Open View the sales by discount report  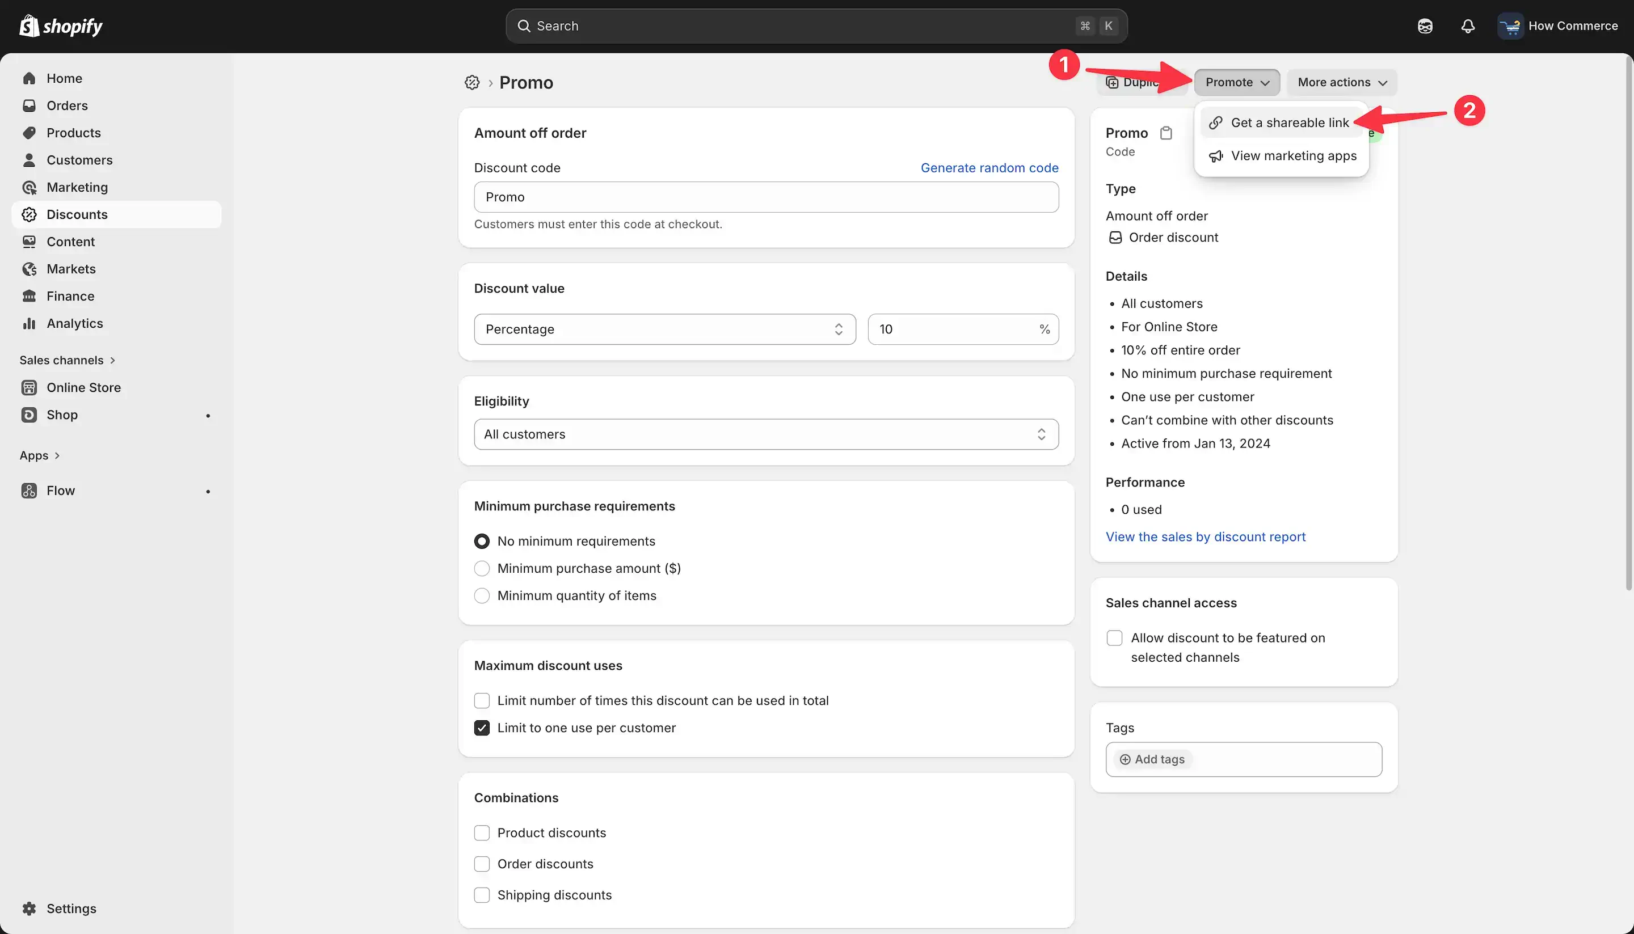point(1205,537)
